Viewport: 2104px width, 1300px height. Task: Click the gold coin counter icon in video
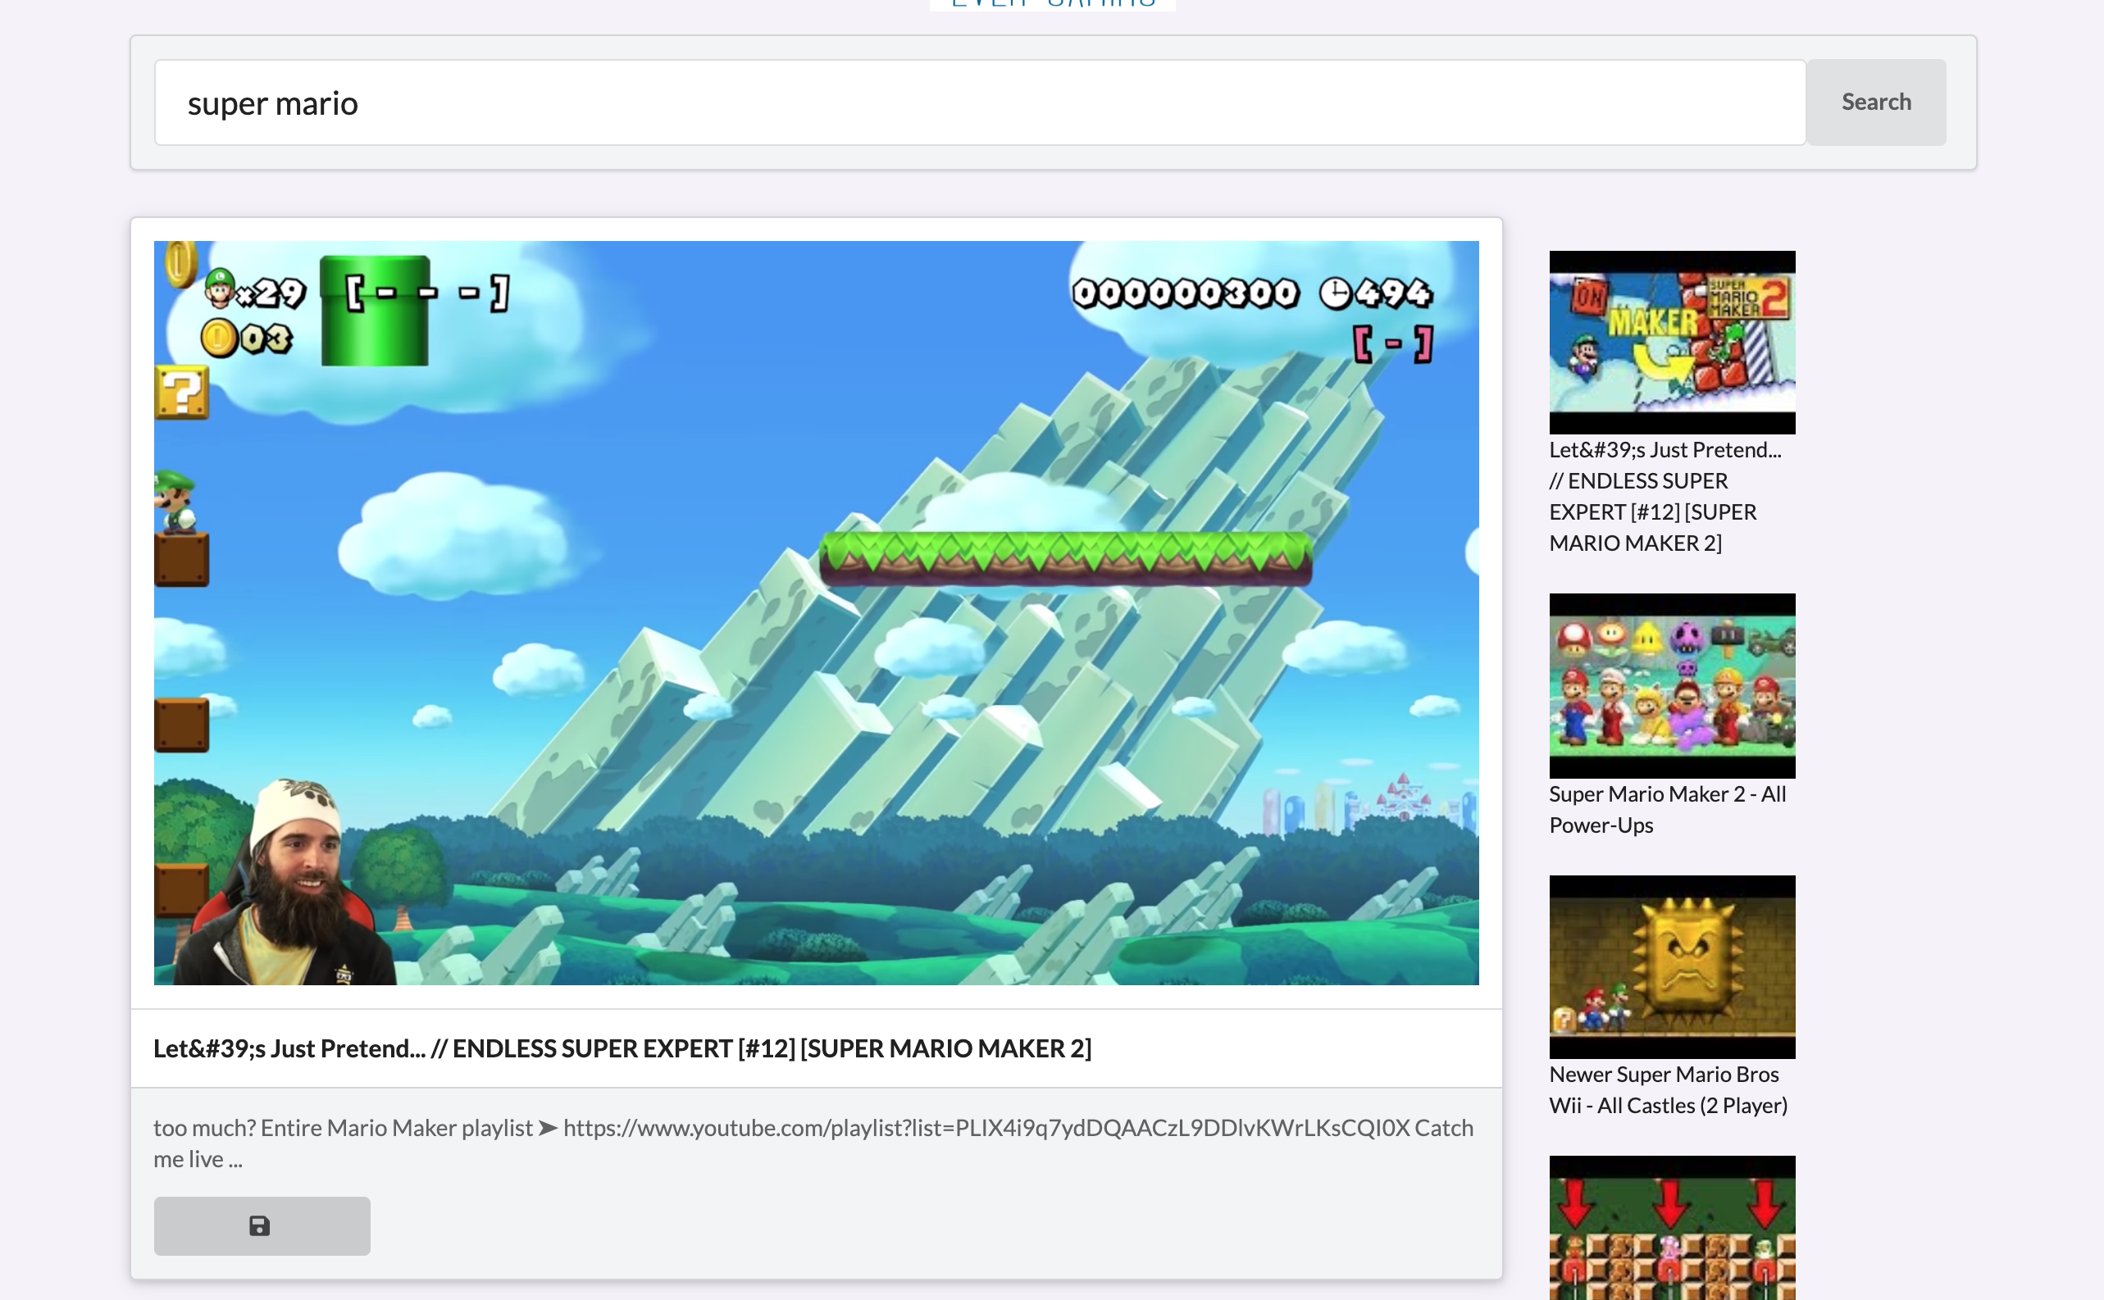tap(218, 338)
